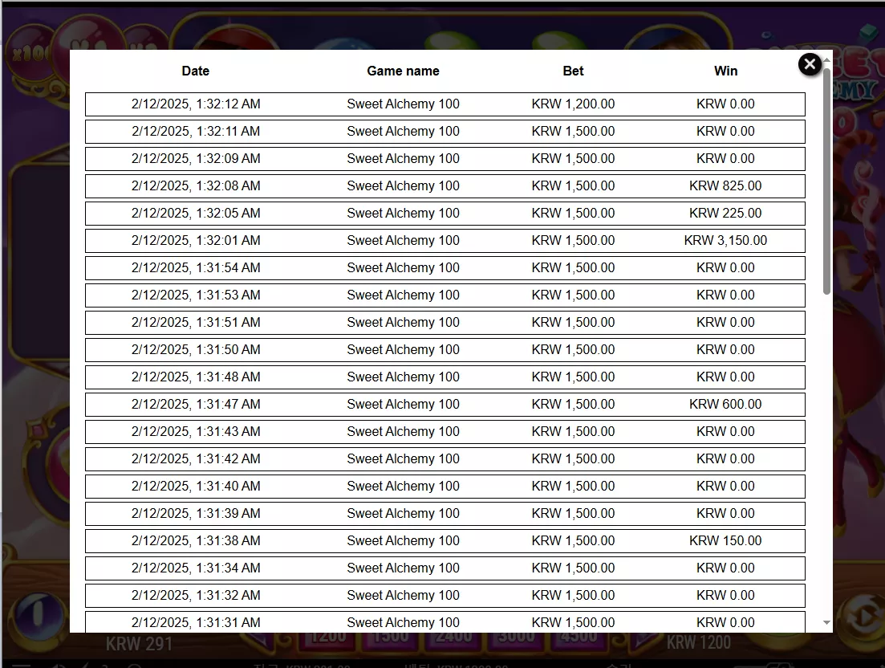Image resolution: width=885 pixels, height=668 pixels.
Task: Select the 1:31:31 AM date cell
Action: [196, 622]
